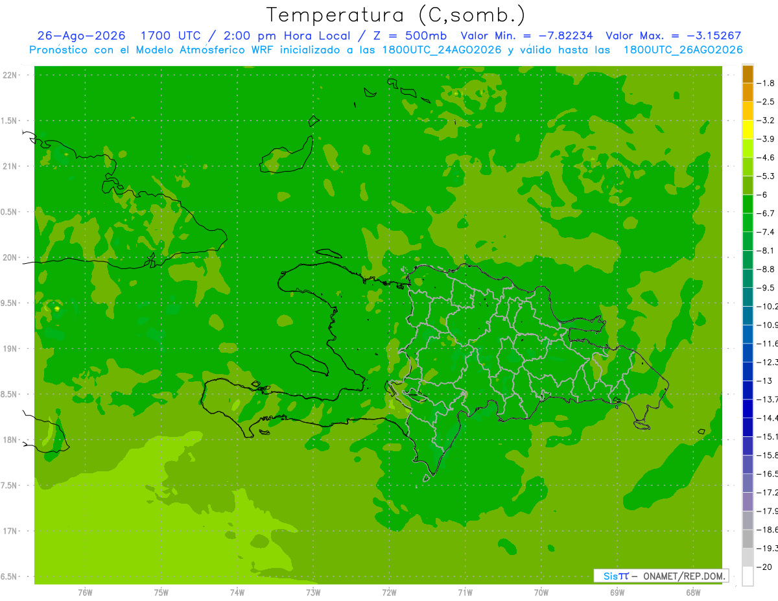Image resolution: width=778 pixels, height=601 pixels.
Task: Click the "Valor Min. = -7.82234" readout
Action: point(528,36)
